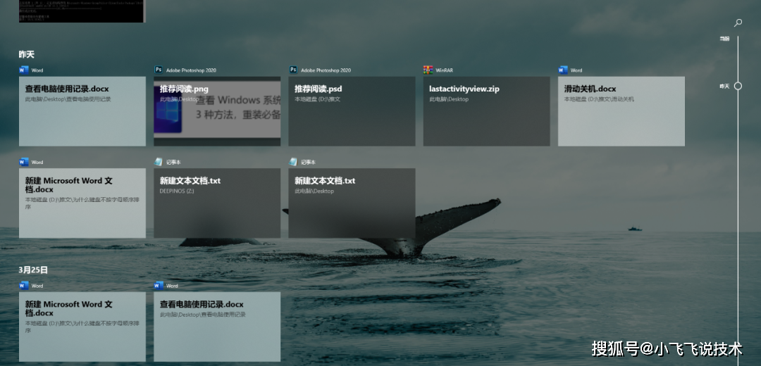The height and width of the screenshot is (366, 761).
Task: Click the 昨天 circle marker on timeline
Action: [x=738, y=86]
